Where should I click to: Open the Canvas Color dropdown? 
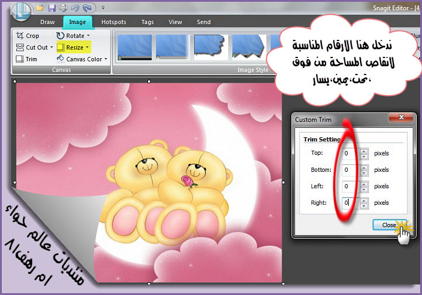[x=105, y=59]
